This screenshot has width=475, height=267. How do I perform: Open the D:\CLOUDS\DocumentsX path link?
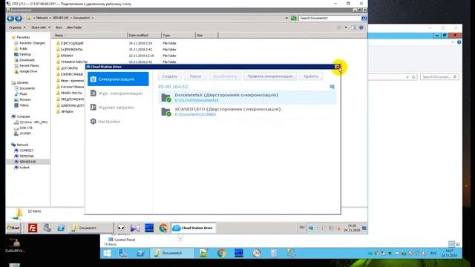pos(197,100)
